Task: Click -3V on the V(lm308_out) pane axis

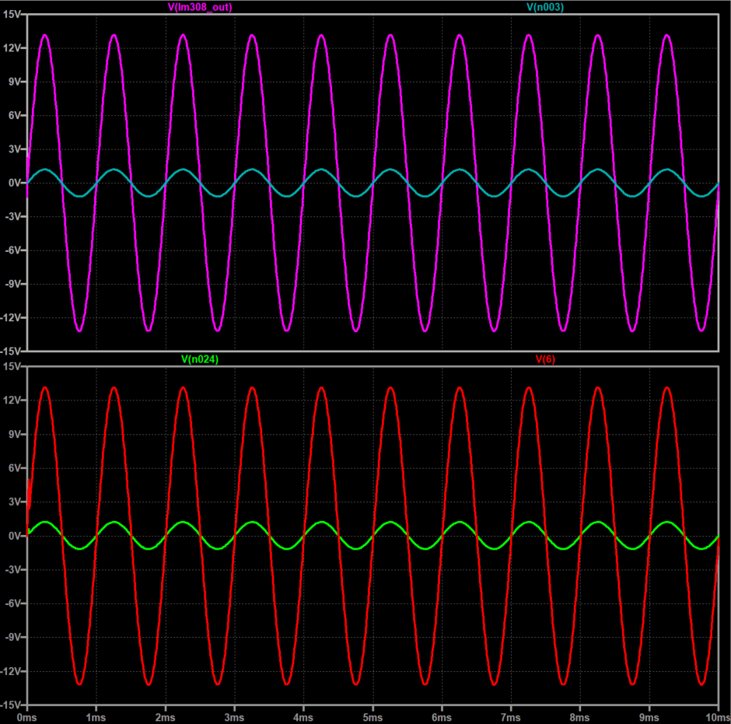Action: point(12,216)
